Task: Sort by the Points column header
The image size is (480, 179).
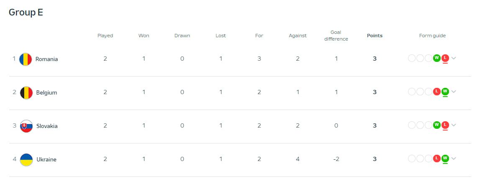Action: [375, 36]
